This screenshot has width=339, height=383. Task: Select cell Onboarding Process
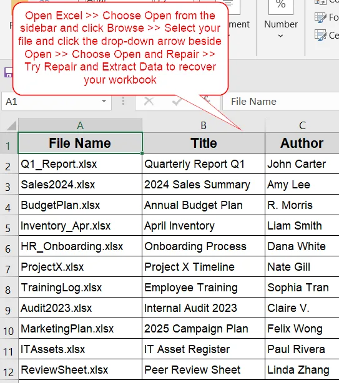(204, 246)
